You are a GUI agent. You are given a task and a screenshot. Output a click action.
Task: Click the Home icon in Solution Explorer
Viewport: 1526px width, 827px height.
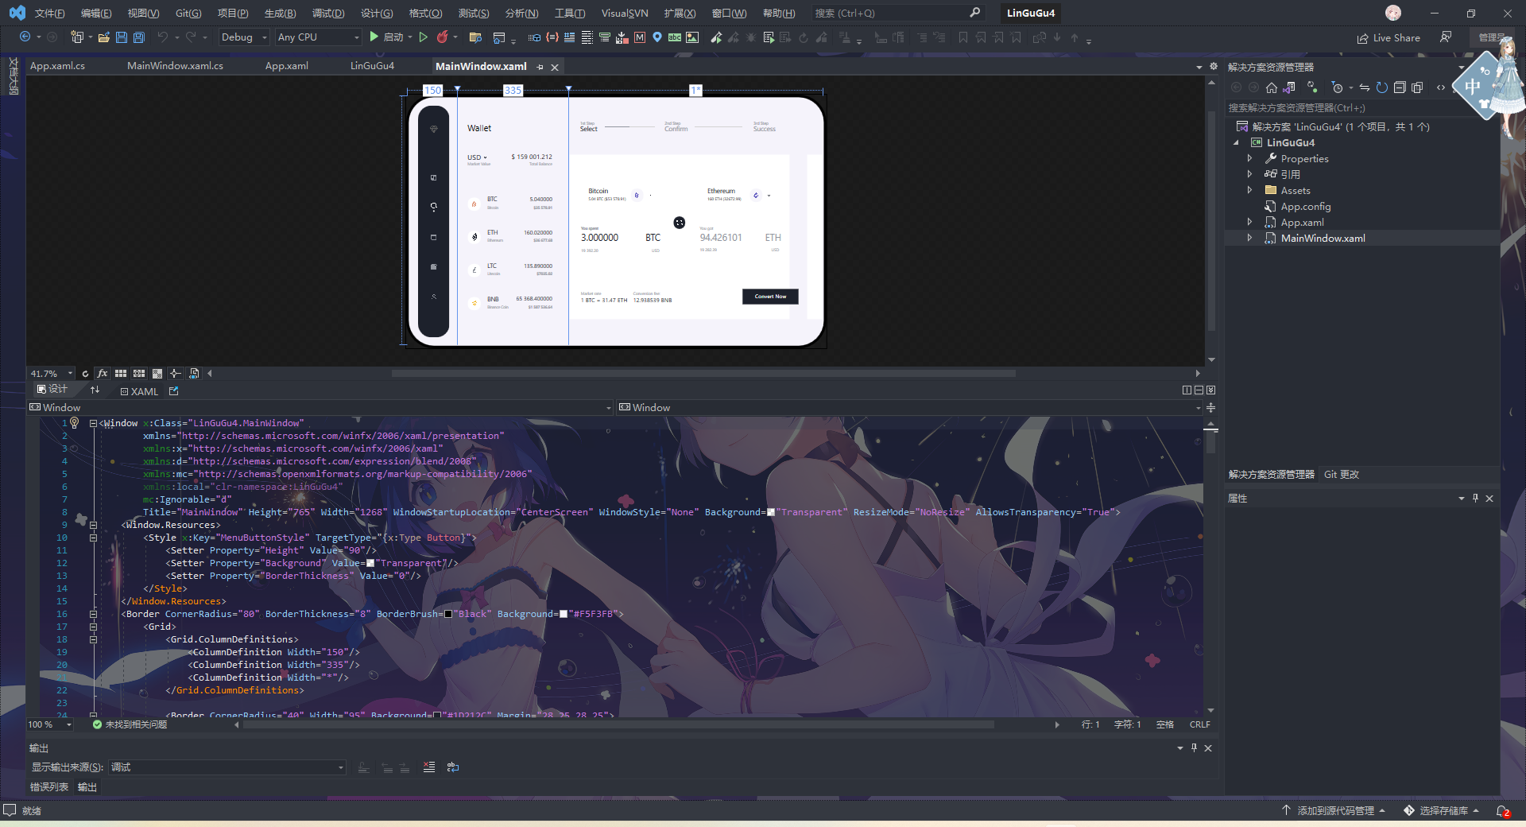[x=1272, y=87]
